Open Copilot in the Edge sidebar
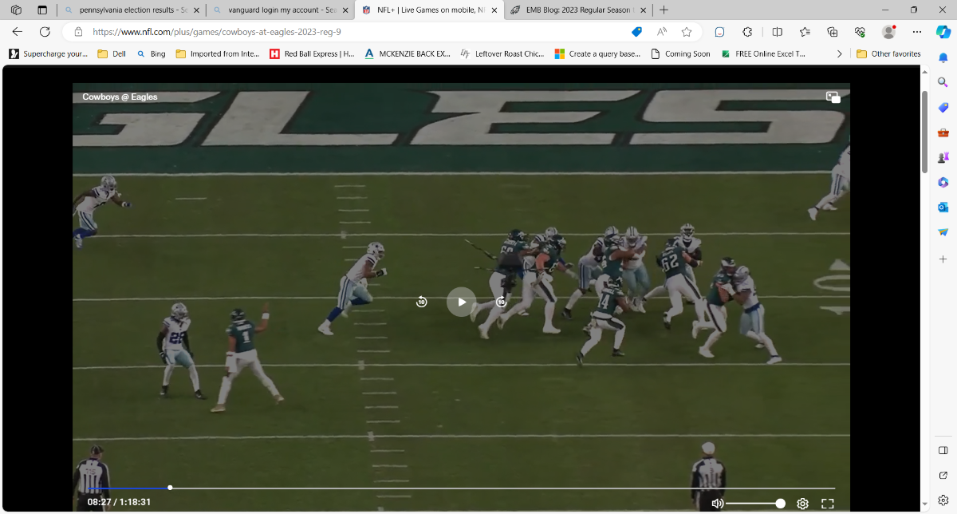This screenshot has width=957, height=514. click(x=943, y=32)
